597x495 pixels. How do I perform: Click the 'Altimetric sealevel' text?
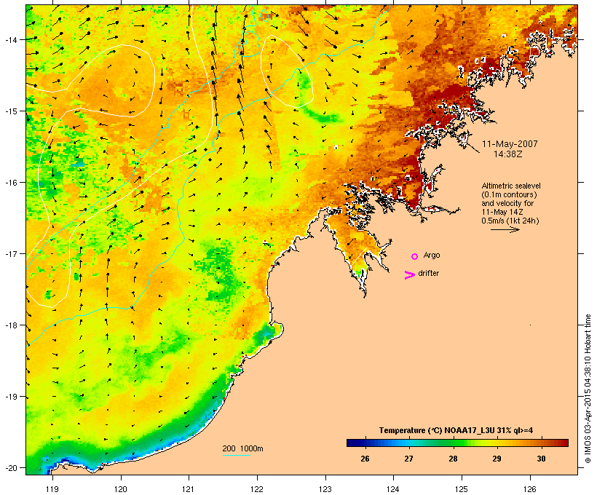tap(511, 186)
